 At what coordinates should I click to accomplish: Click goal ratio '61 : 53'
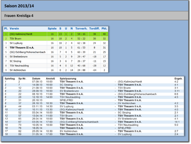pyautogui.click(x=81, y=48)
